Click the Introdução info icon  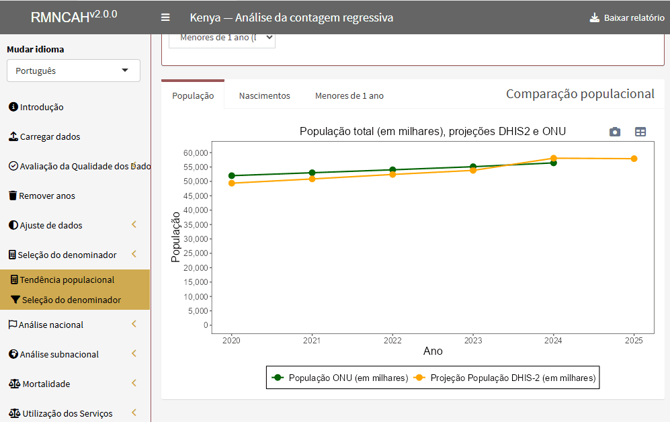pyautogui.click(x=13, y=107)
